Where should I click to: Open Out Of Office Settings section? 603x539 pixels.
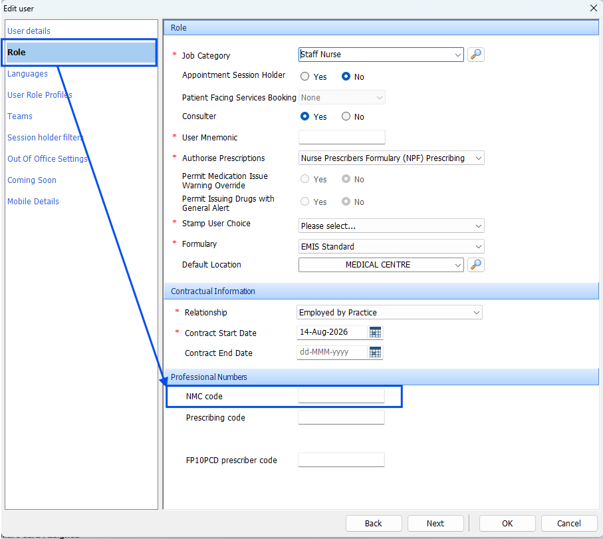tap(48, 158)
